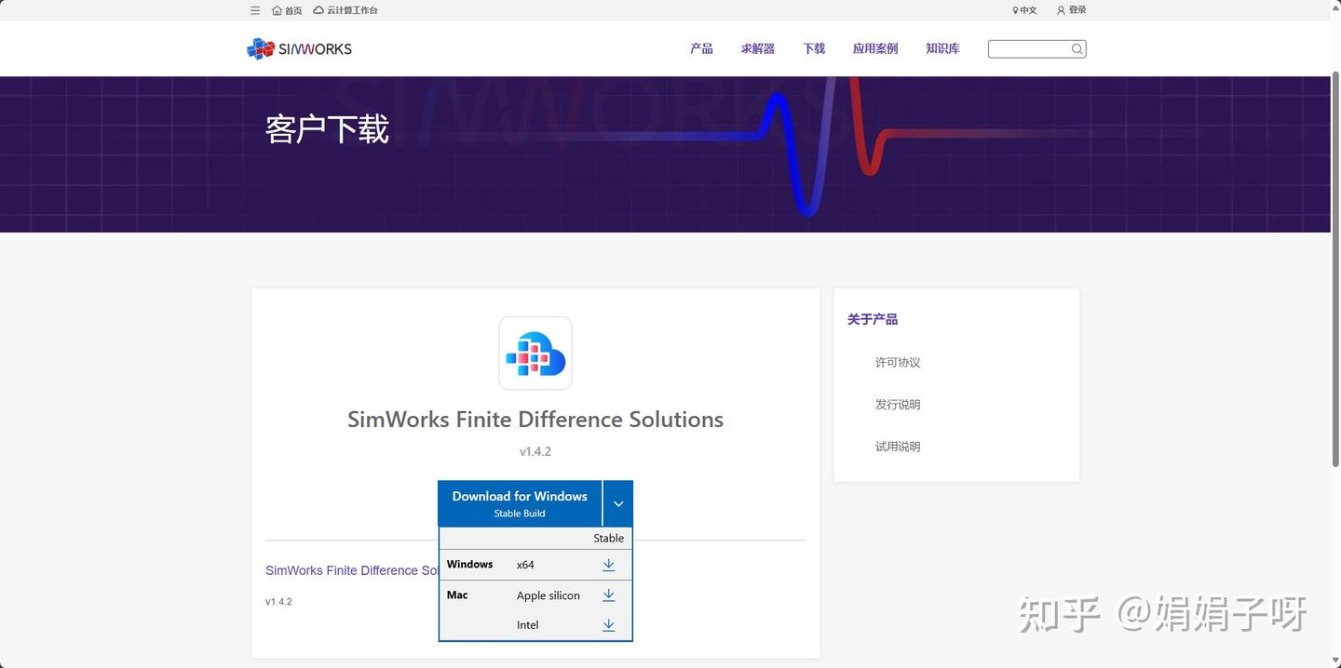The image size is (1341, 668).
Task: Click the SimWorks logo in the header
Action: (x=298, y=47)
